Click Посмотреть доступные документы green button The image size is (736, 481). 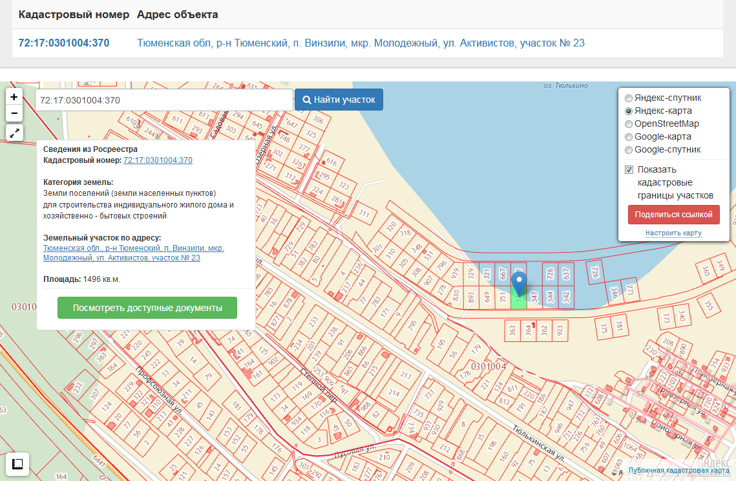tap(147, 308)
